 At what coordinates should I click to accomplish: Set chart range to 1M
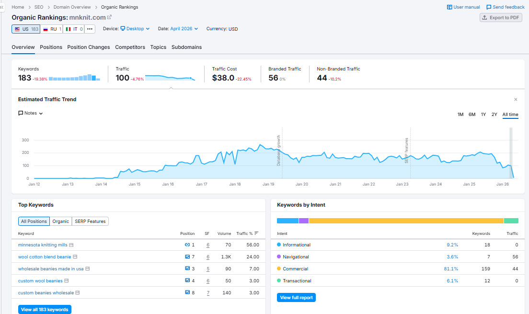coord(460,115)
